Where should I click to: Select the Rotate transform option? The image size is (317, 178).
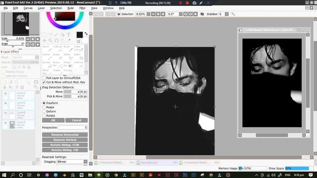pyautogui.click(x=44, y=116)
